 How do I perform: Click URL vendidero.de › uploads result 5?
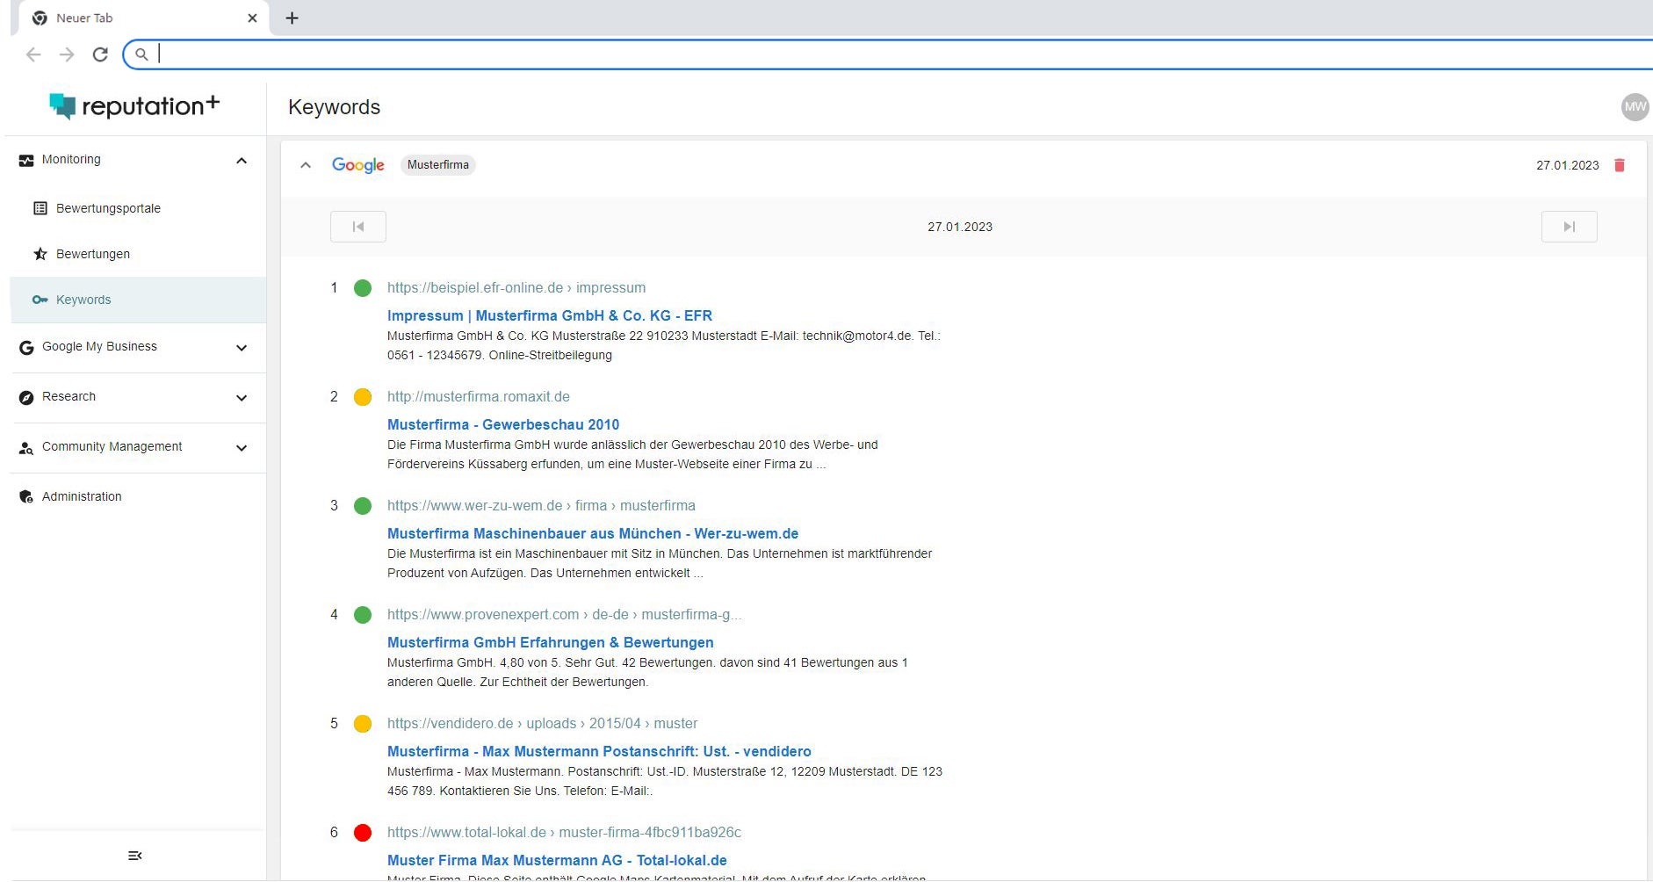[x=542, y=723]
